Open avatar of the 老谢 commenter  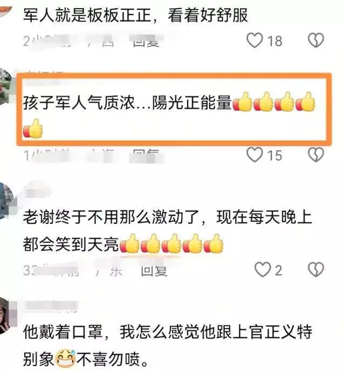[6, 200]
